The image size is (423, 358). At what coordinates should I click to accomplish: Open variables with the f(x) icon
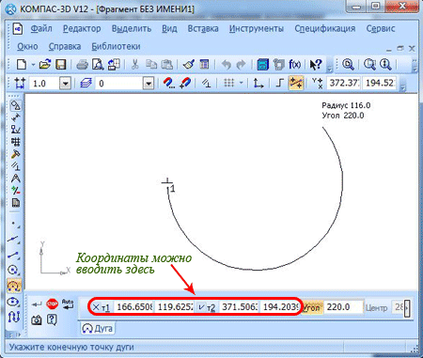(294, 65)
